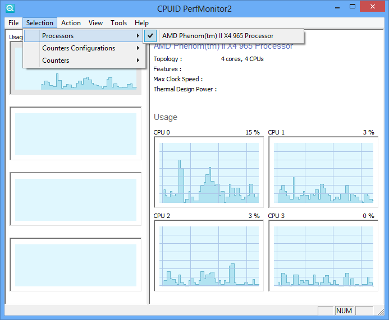
Task: Click the 'CPU 2' label
Action: (x=162, y=216)
